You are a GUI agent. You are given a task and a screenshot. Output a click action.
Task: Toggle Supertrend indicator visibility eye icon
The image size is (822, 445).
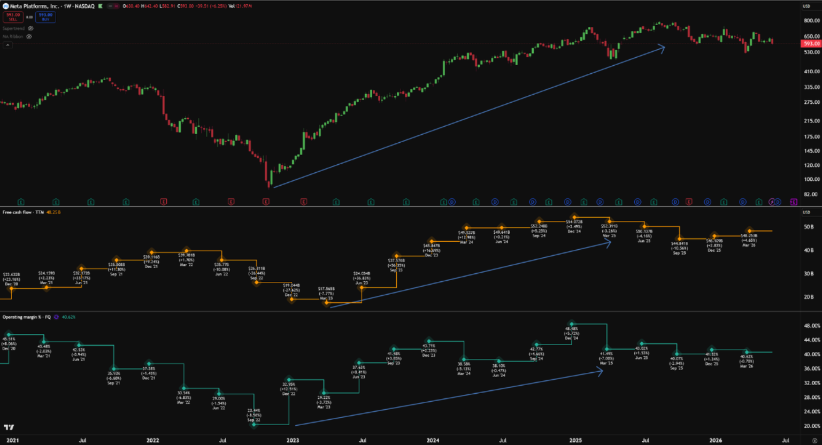[30, 28]
